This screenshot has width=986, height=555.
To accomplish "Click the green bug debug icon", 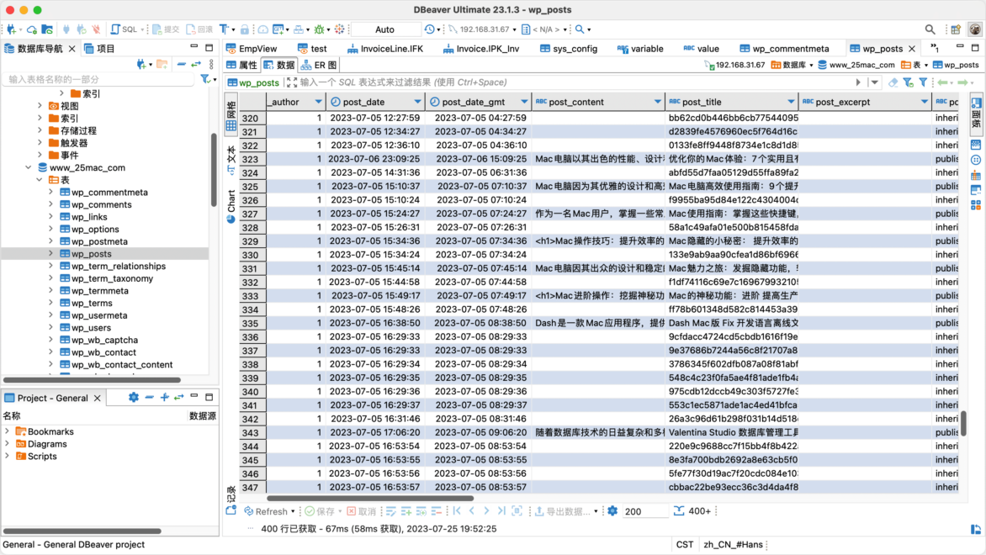I will [x=320, y=29].
